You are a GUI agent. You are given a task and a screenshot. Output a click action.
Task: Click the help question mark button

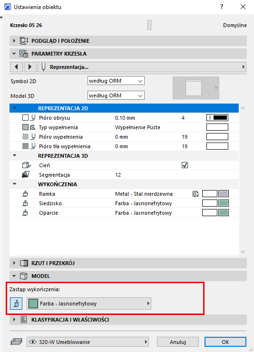[x=222, y=7]
